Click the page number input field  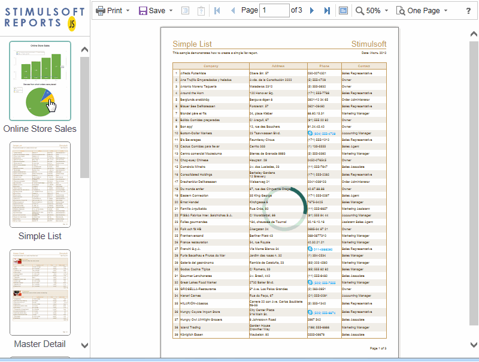click(274, 11)
